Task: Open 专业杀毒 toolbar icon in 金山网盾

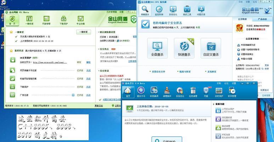Action: click(80, 20)
